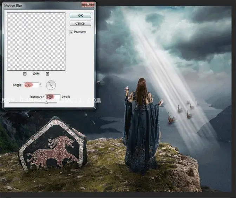Screen dimensions: 236x198
Task: Zoom in the filter preview
Action: click(x=47, y=74)
